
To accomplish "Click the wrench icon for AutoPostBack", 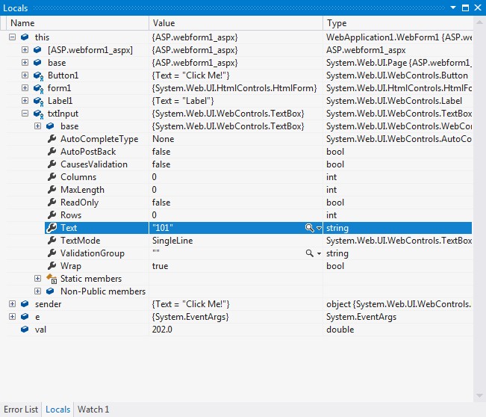I will (52, 152).
